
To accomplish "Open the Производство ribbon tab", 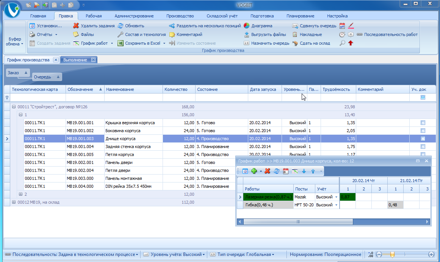I will pyautogui.click(x=180, y=16).
